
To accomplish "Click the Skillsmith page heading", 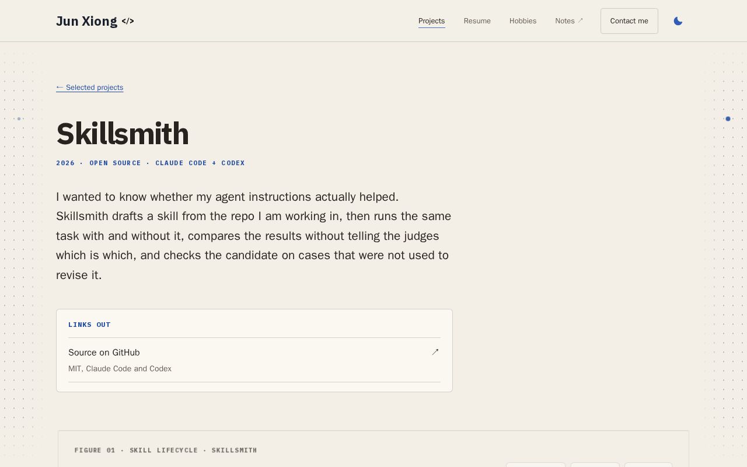I will click(123, 134).
